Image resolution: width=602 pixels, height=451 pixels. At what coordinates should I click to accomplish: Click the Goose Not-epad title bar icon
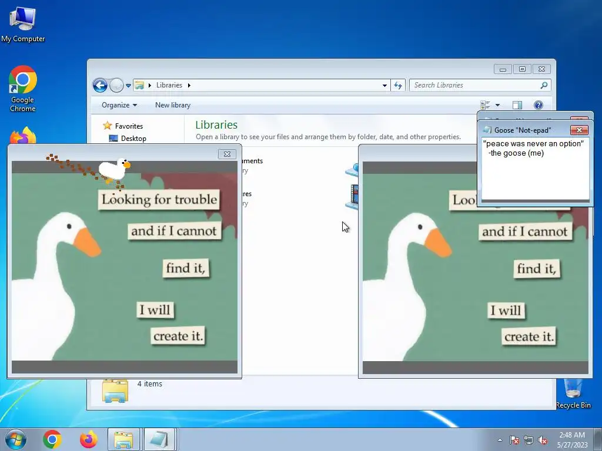[x=487, y=130]
